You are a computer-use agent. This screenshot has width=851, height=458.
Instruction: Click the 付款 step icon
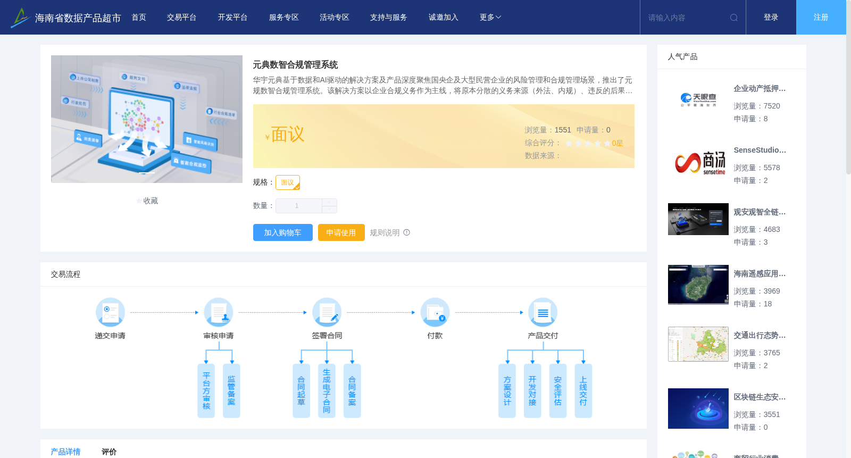435,312
